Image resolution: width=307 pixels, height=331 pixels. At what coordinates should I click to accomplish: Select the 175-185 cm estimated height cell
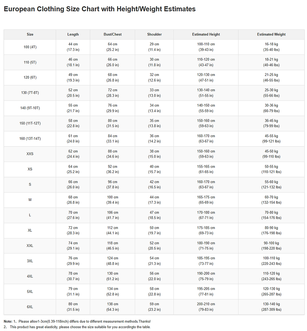(x=206, y=231)
